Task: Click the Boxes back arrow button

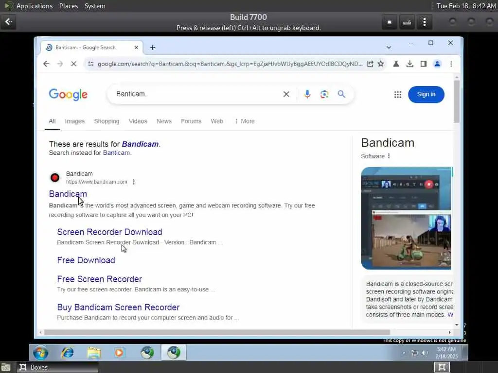Action: (x=9, y=22)
